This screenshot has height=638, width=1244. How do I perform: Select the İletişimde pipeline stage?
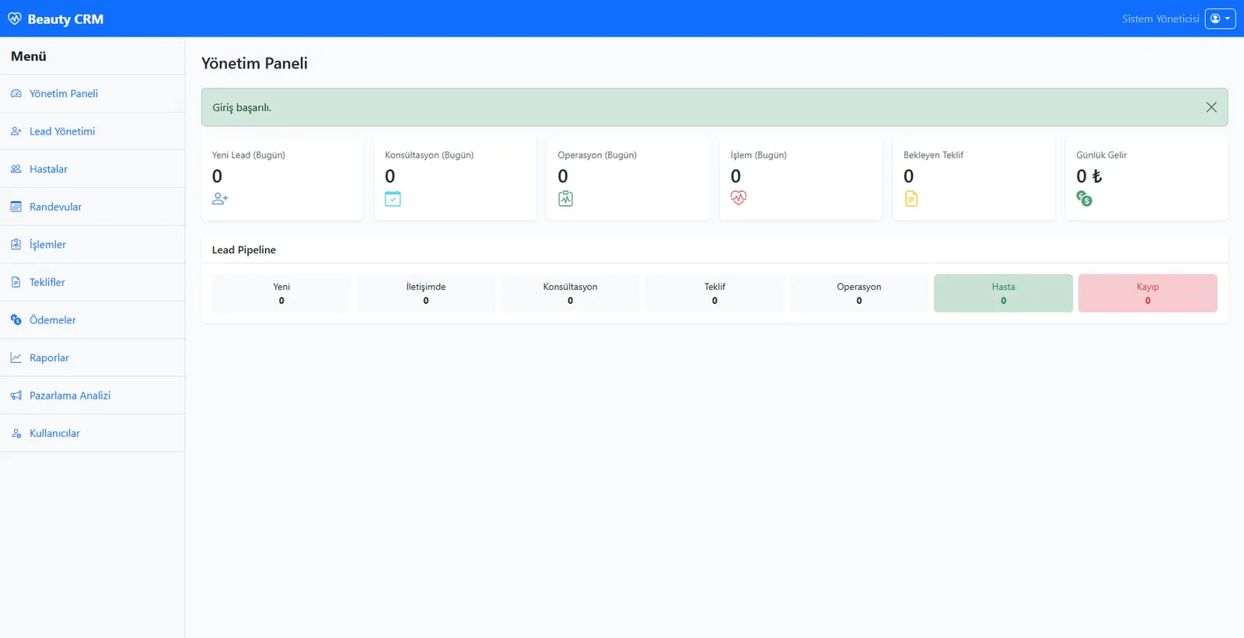tap(426, 293)
